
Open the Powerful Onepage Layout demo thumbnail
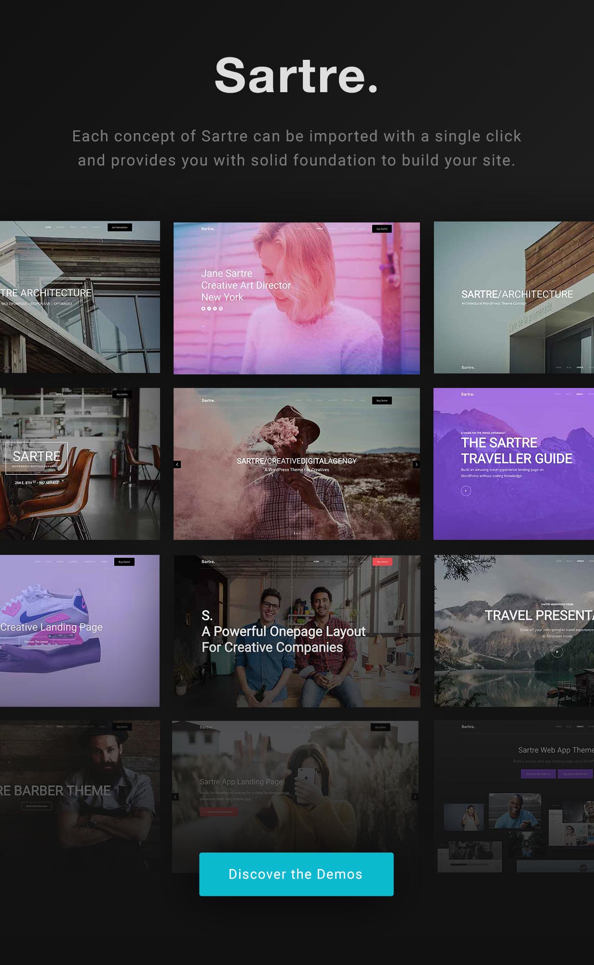[297, 631]
